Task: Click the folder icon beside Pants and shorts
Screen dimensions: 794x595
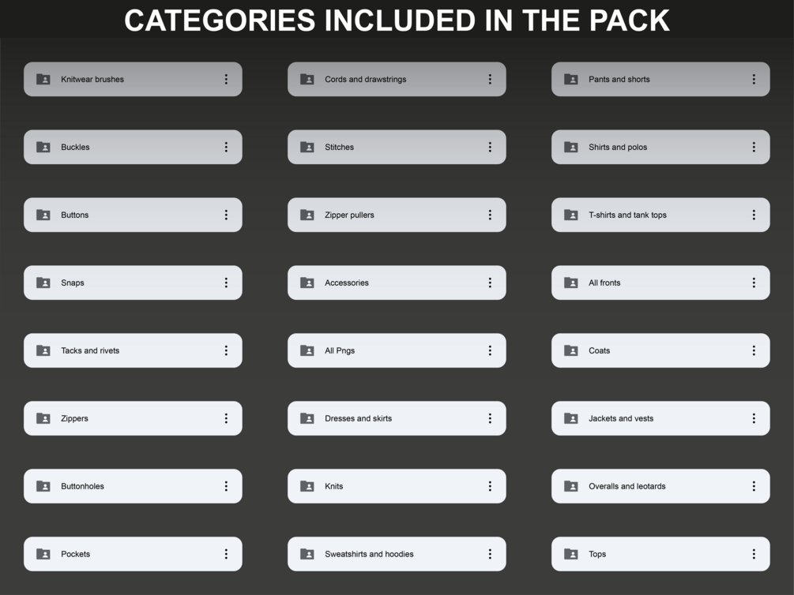Action: pyautogui.click(x=570, y=79)
